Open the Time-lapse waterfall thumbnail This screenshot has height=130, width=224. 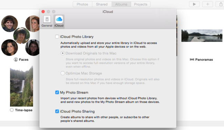coord(22,86)
